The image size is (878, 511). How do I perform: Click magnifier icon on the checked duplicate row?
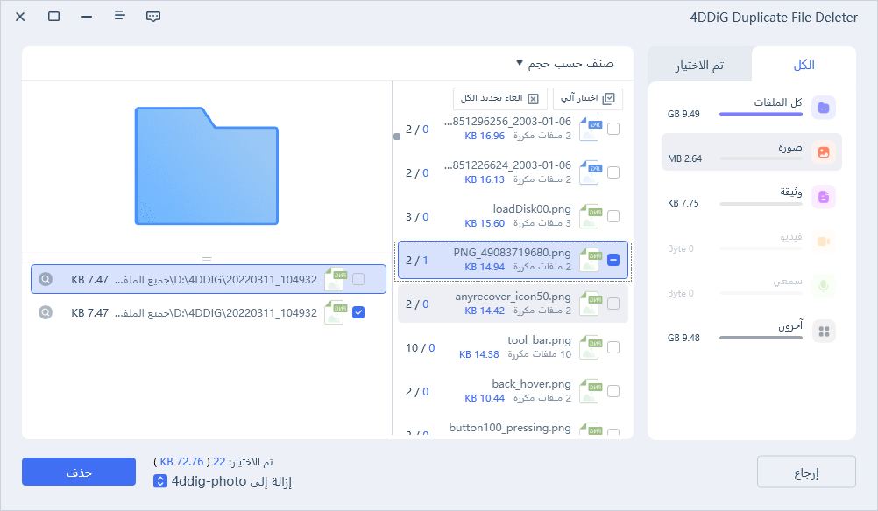click(46, 312)
